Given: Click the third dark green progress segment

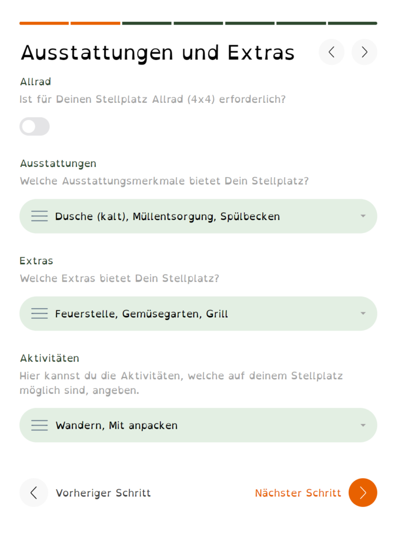Looking at the screenshot, I should (x=146, y=23).
